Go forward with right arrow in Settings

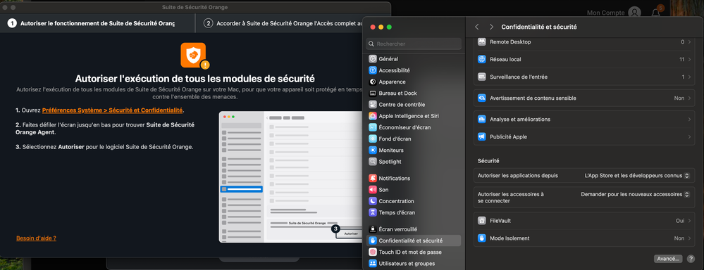[492, 27]
